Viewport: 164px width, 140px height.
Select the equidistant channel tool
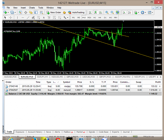[x=33, y=18]
